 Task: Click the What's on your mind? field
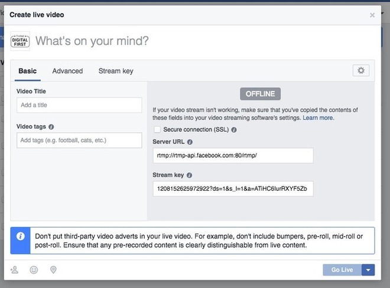pos(92,41)
